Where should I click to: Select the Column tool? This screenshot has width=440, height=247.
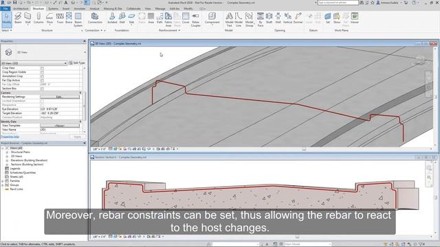coord(38,19)
